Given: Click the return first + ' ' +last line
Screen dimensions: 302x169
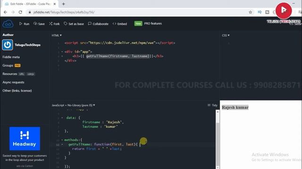Looking at the screenshot, I should [97, 149].
